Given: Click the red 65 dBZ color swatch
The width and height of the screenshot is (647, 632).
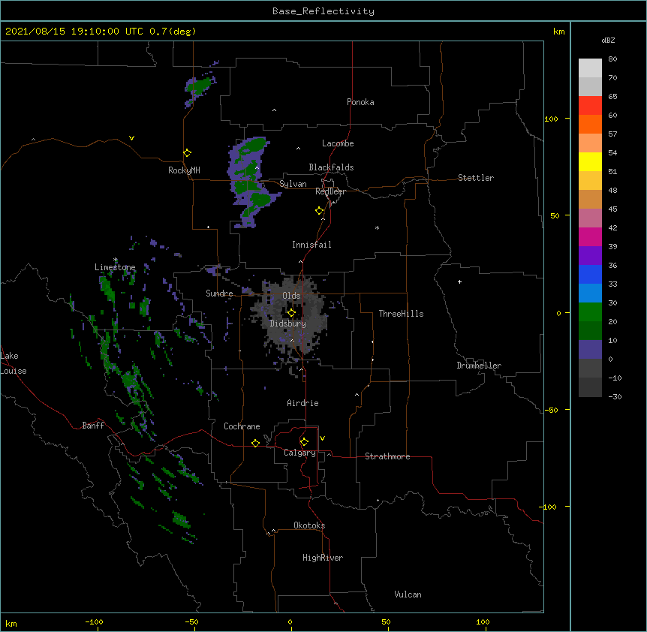Looking at the screenshot, I should (590, 106).
